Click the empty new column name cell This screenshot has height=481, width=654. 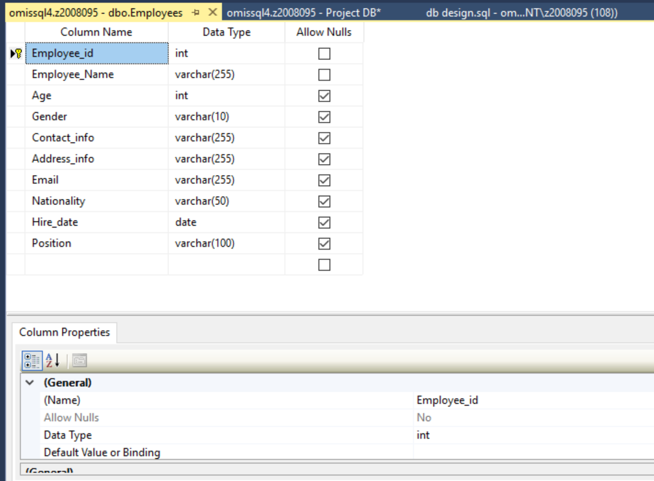(x=96, y=264)
